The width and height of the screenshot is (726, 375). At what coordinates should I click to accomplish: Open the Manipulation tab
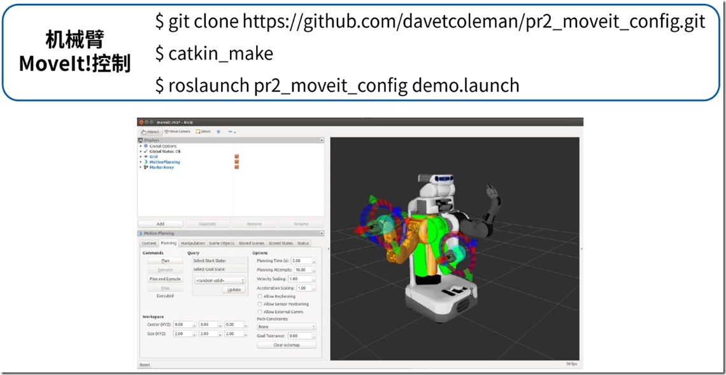[193, 243]
